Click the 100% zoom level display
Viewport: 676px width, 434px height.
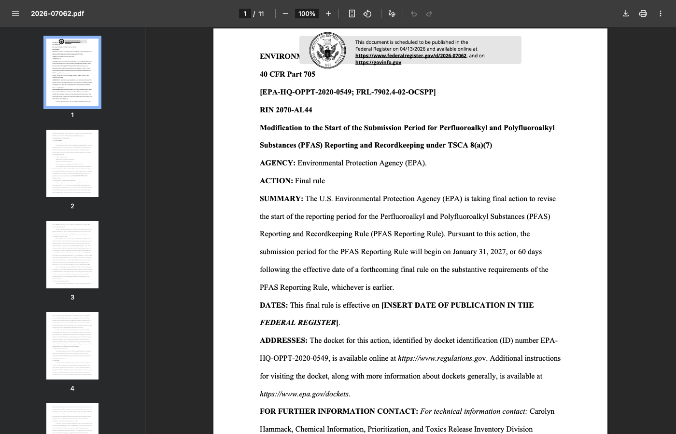click(307, 14)
